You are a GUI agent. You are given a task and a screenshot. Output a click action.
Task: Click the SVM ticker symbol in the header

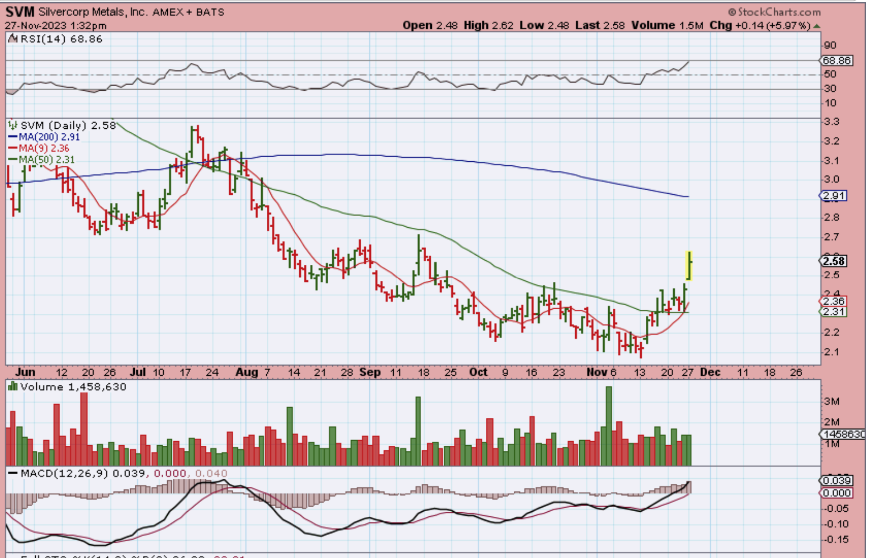[20, 12]
